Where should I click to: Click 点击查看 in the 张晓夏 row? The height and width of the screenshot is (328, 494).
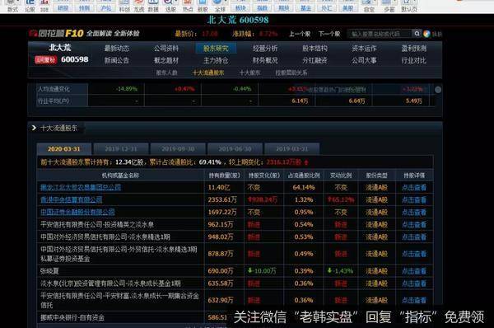coord(414,271)
